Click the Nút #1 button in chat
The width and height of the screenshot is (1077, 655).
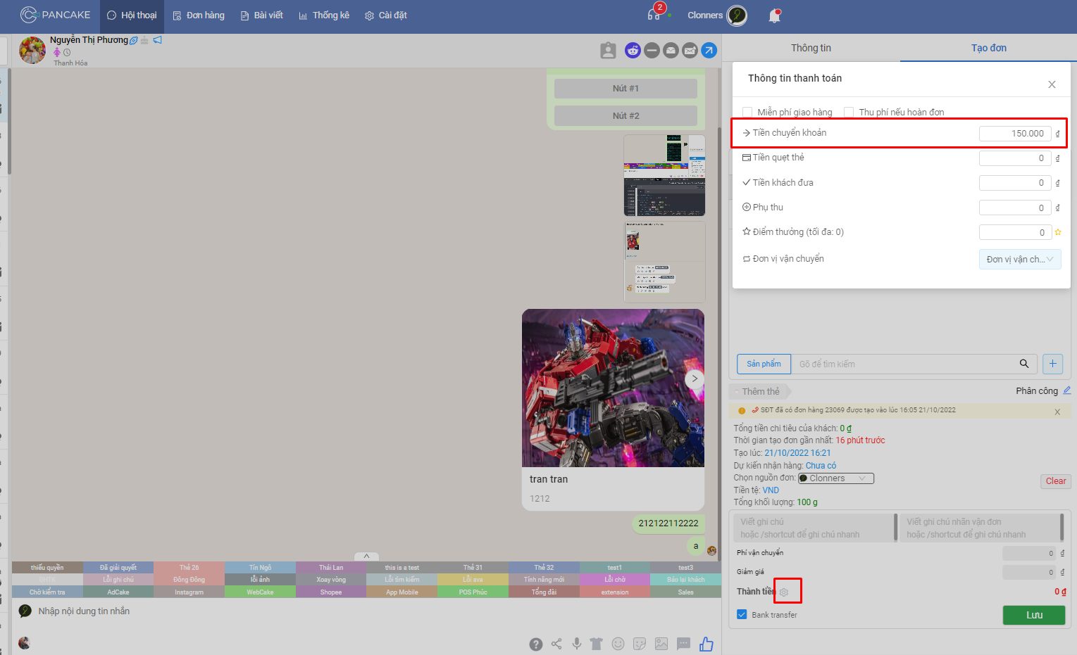coord(625,89)
